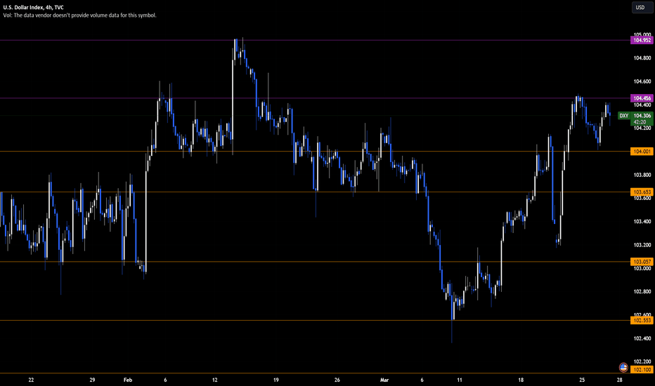Click the 19 date label on time axis
655x386 pixels.
276,380
